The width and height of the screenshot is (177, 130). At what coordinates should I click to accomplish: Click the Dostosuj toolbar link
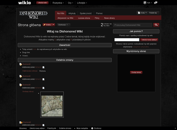click(x=98, y=128)
